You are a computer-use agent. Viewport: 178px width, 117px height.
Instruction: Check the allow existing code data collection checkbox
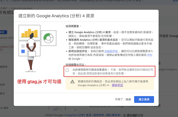pos(67,70)
